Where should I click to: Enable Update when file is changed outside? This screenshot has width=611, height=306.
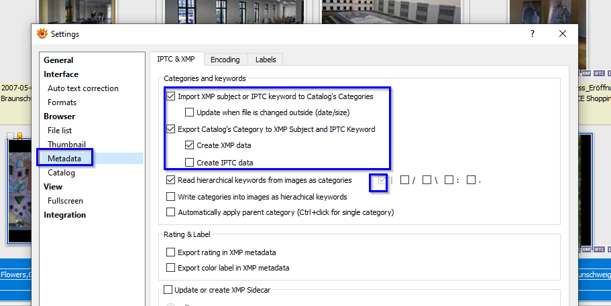point(190,112)
